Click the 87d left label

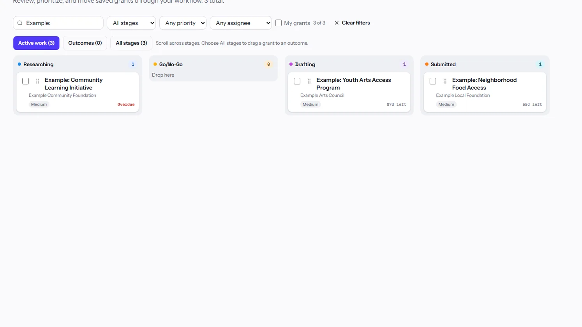396,104
